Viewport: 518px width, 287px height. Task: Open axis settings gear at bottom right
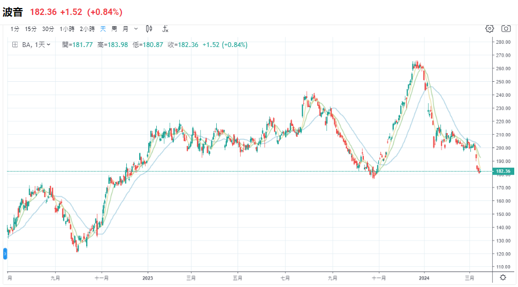(503, 277)
